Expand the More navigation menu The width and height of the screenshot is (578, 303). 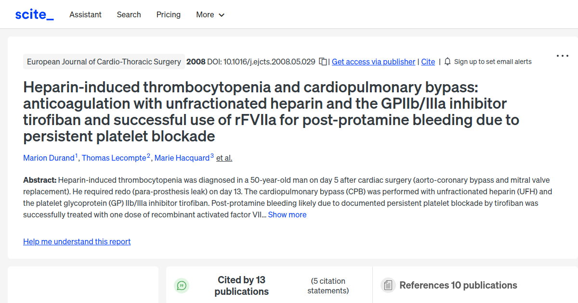click(x=210, y=15)
